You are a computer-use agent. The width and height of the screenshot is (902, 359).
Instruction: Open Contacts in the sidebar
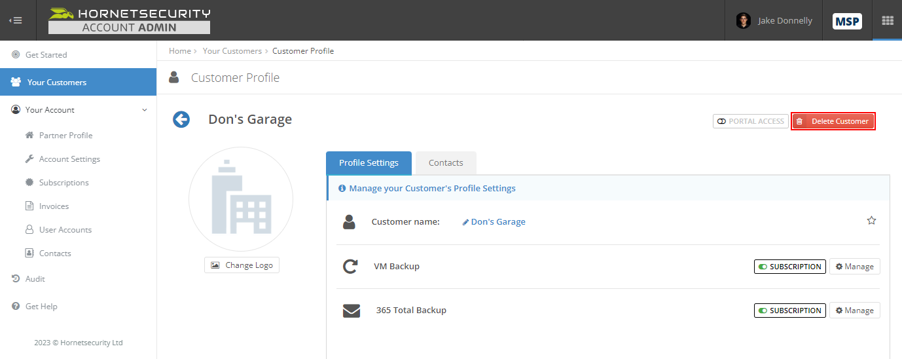pyautogui.click(x=55, y=253)
